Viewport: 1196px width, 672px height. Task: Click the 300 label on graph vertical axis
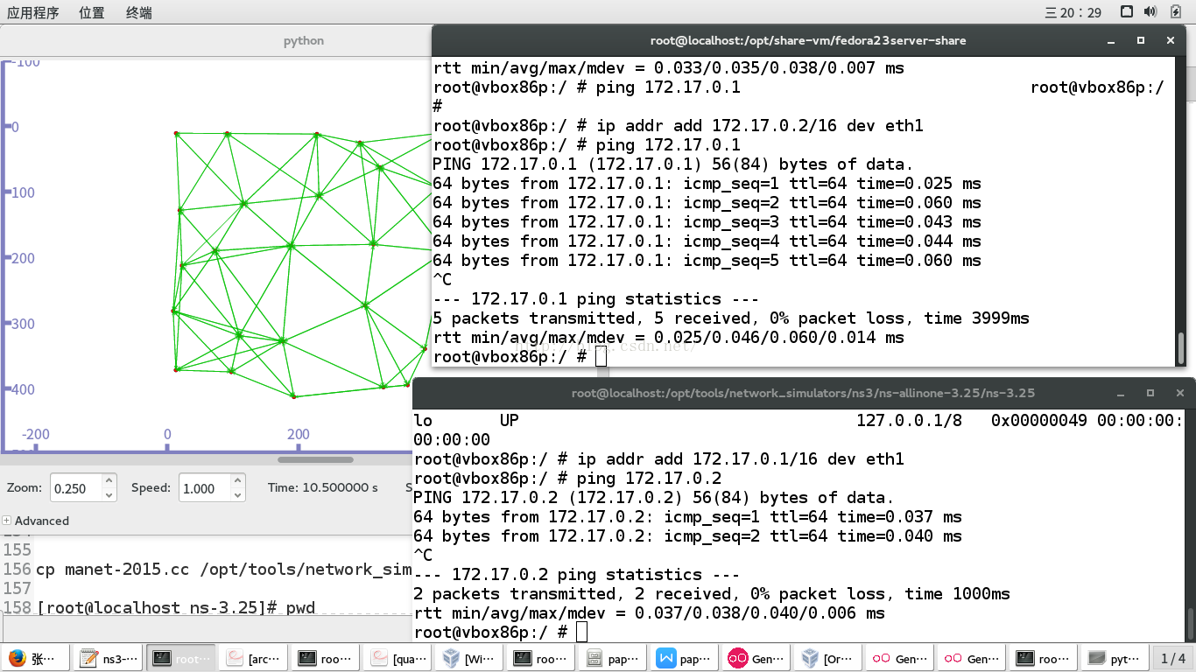[x=22, y=324]
